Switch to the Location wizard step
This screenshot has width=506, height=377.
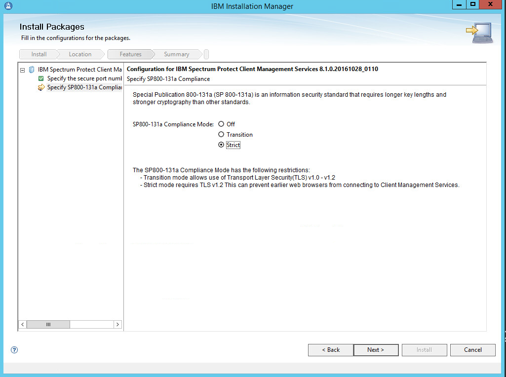click(80, 54)
